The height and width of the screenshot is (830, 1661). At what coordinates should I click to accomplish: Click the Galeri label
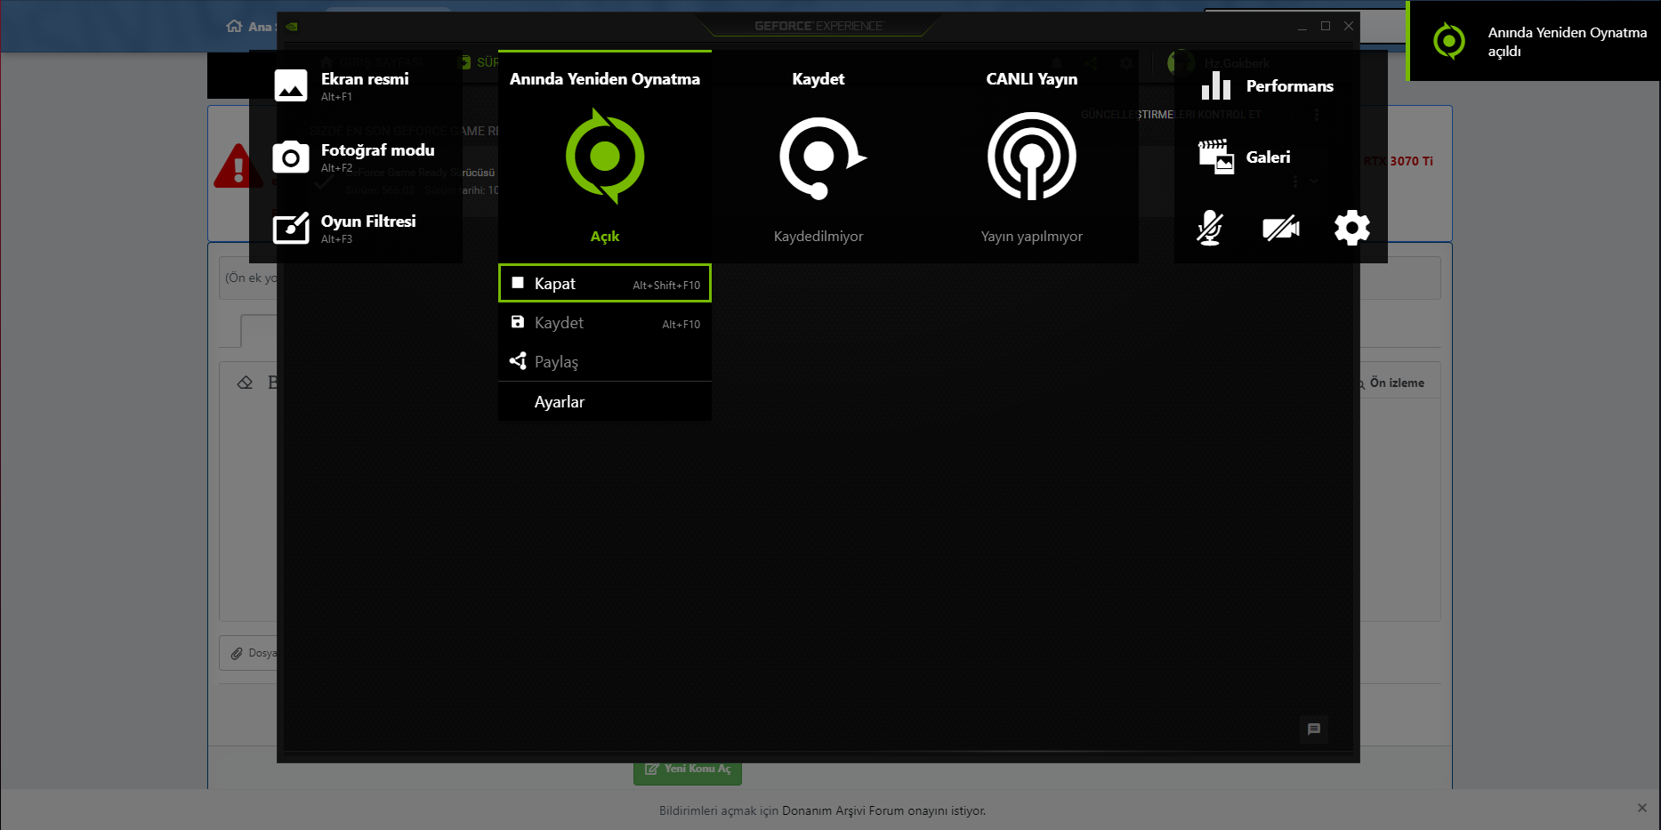point(1269,157)
